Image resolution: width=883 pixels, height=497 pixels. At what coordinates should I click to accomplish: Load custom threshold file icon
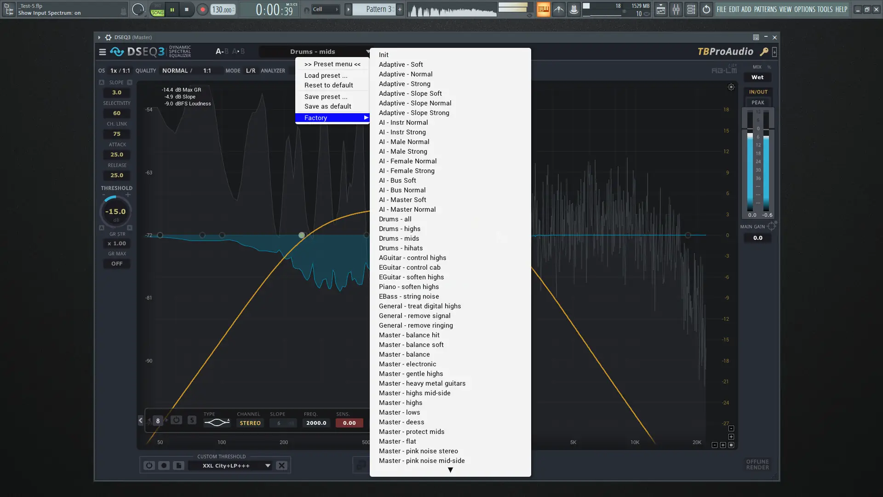tap(178, 466)
